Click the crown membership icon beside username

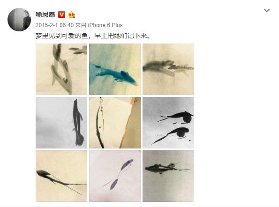pyautogui.click(x=71, y=15)
